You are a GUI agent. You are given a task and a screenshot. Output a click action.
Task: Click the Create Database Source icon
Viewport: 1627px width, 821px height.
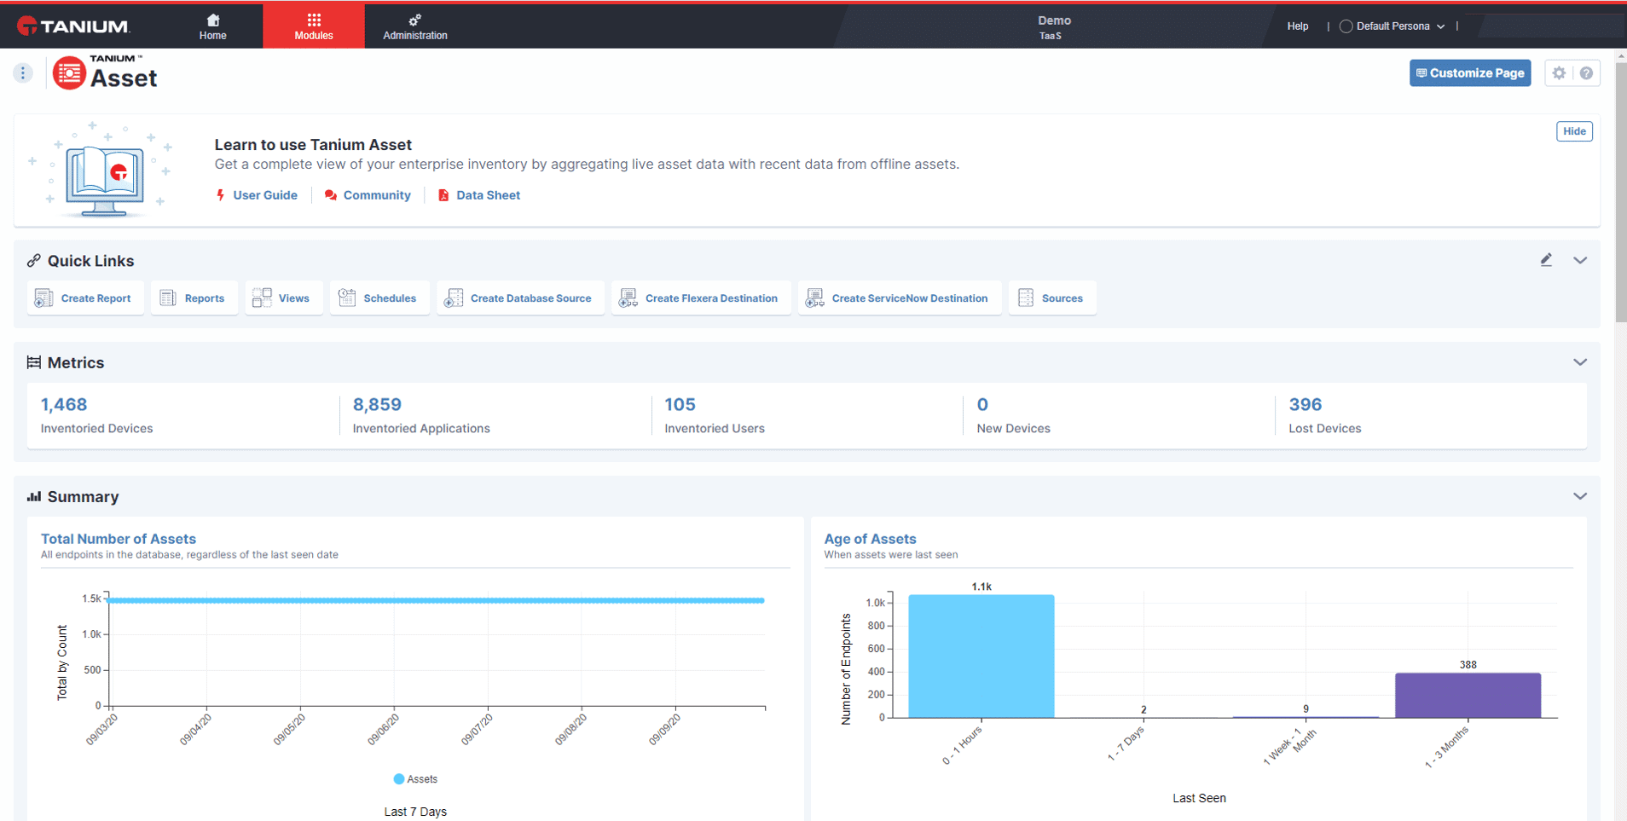coord(454,298)
